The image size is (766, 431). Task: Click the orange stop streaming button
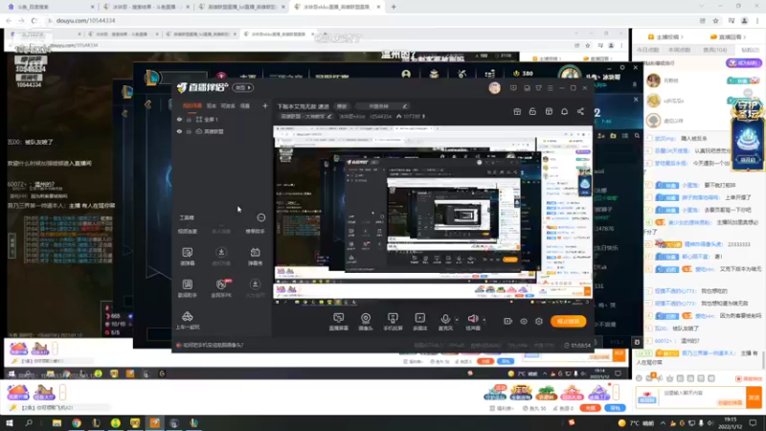click(x=568, y=321)
